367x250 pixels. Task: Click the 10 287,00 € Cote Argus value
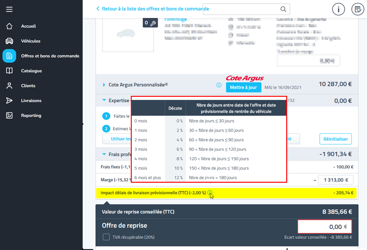(x=335, y=84)
